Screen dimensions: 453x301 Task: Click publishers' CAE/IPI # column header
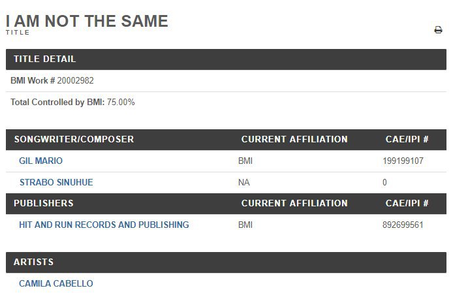click(x=407, y=203)
